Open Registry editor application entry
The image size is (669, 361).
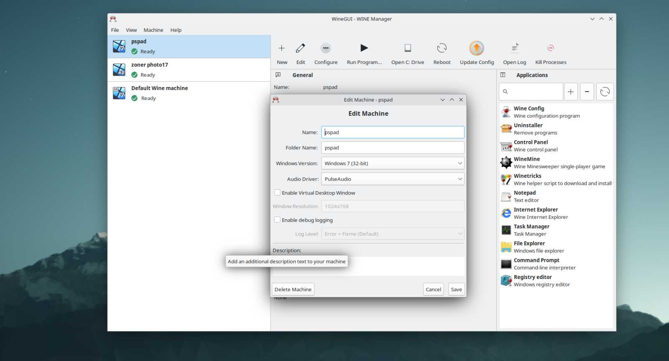556,281
